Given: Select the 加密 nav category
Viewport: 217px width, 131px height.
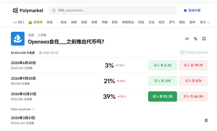Looking at the screenshot, I should click(x=84, y=22).
